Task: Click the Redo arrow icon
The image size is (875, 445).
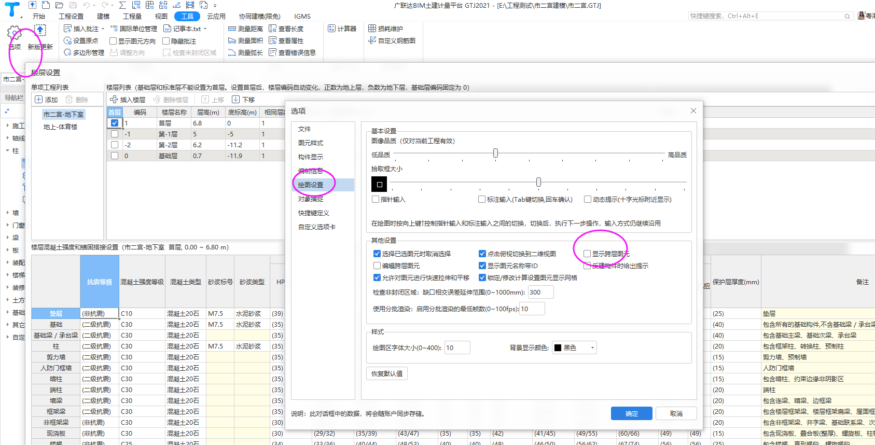Action: click(x=105, y=5)
